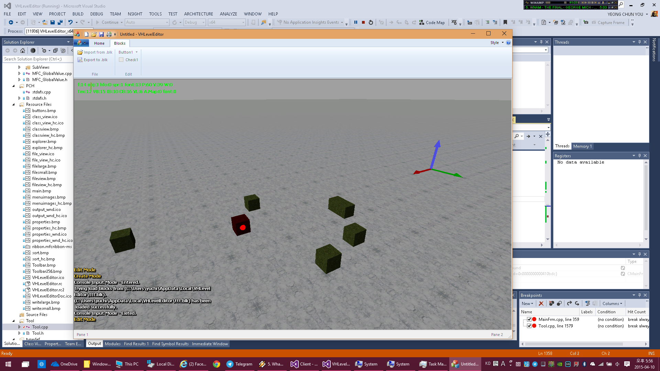Uncheck MainFrm.cpp line 359 breakpoint
Viewport: 660px width, 371px height.
pos(529,319)
